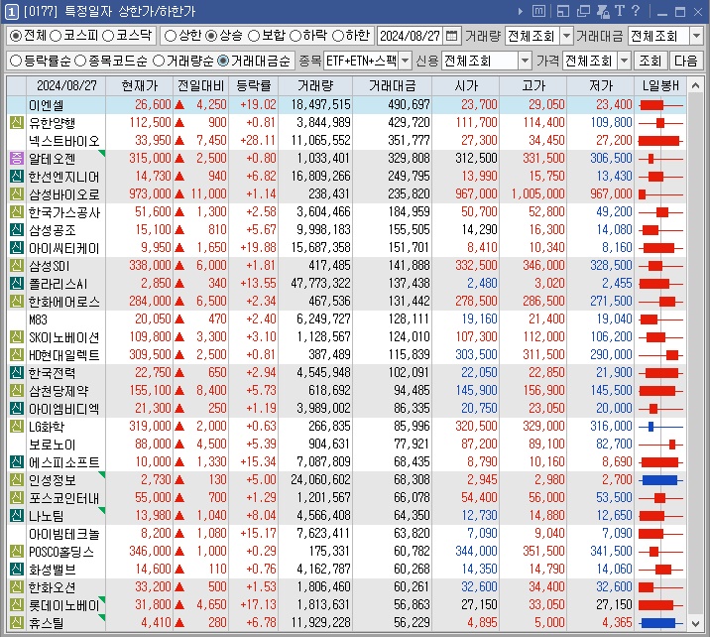Click the 조회 search button
Viewport: 710px width, 637px height.
point(650,61)
